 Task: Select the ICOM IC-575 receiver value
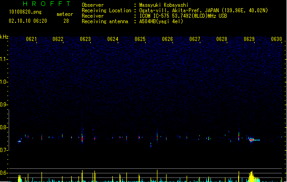tap(183, 16)
